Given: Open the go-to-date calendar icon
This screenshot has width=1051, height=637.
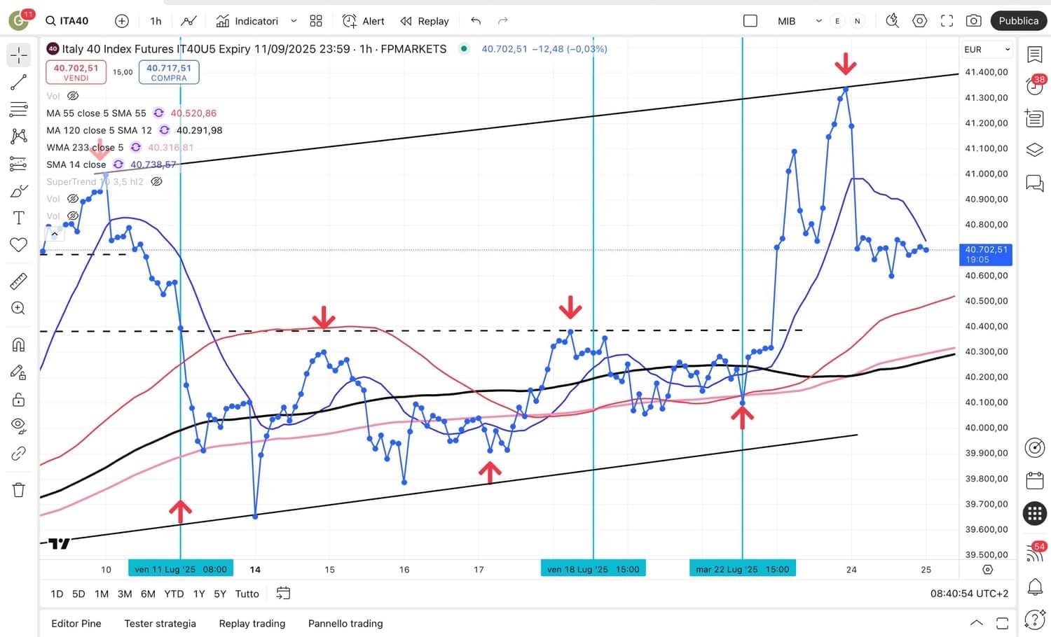Looking at the screenshot, I should [x=283, y=594].
